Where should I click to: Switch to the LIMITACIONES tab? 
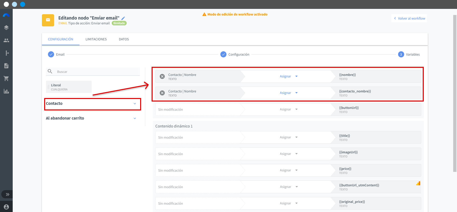pos(96,39)
